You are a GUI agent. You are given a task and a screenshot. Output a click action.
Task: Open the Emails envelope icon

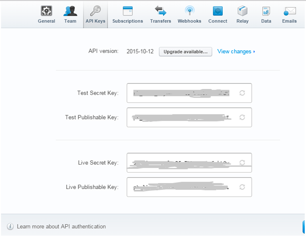[290, 11]
